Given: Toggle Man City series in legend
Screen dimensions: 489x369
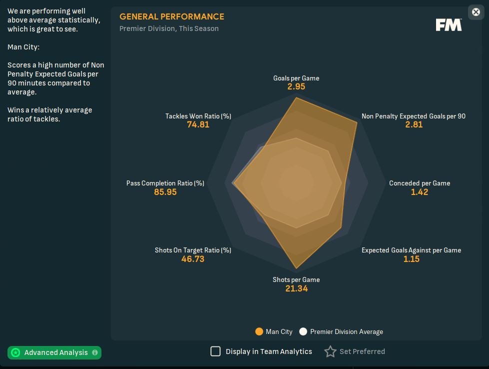Looking at the screenshot, I should [x=279, y=331].
